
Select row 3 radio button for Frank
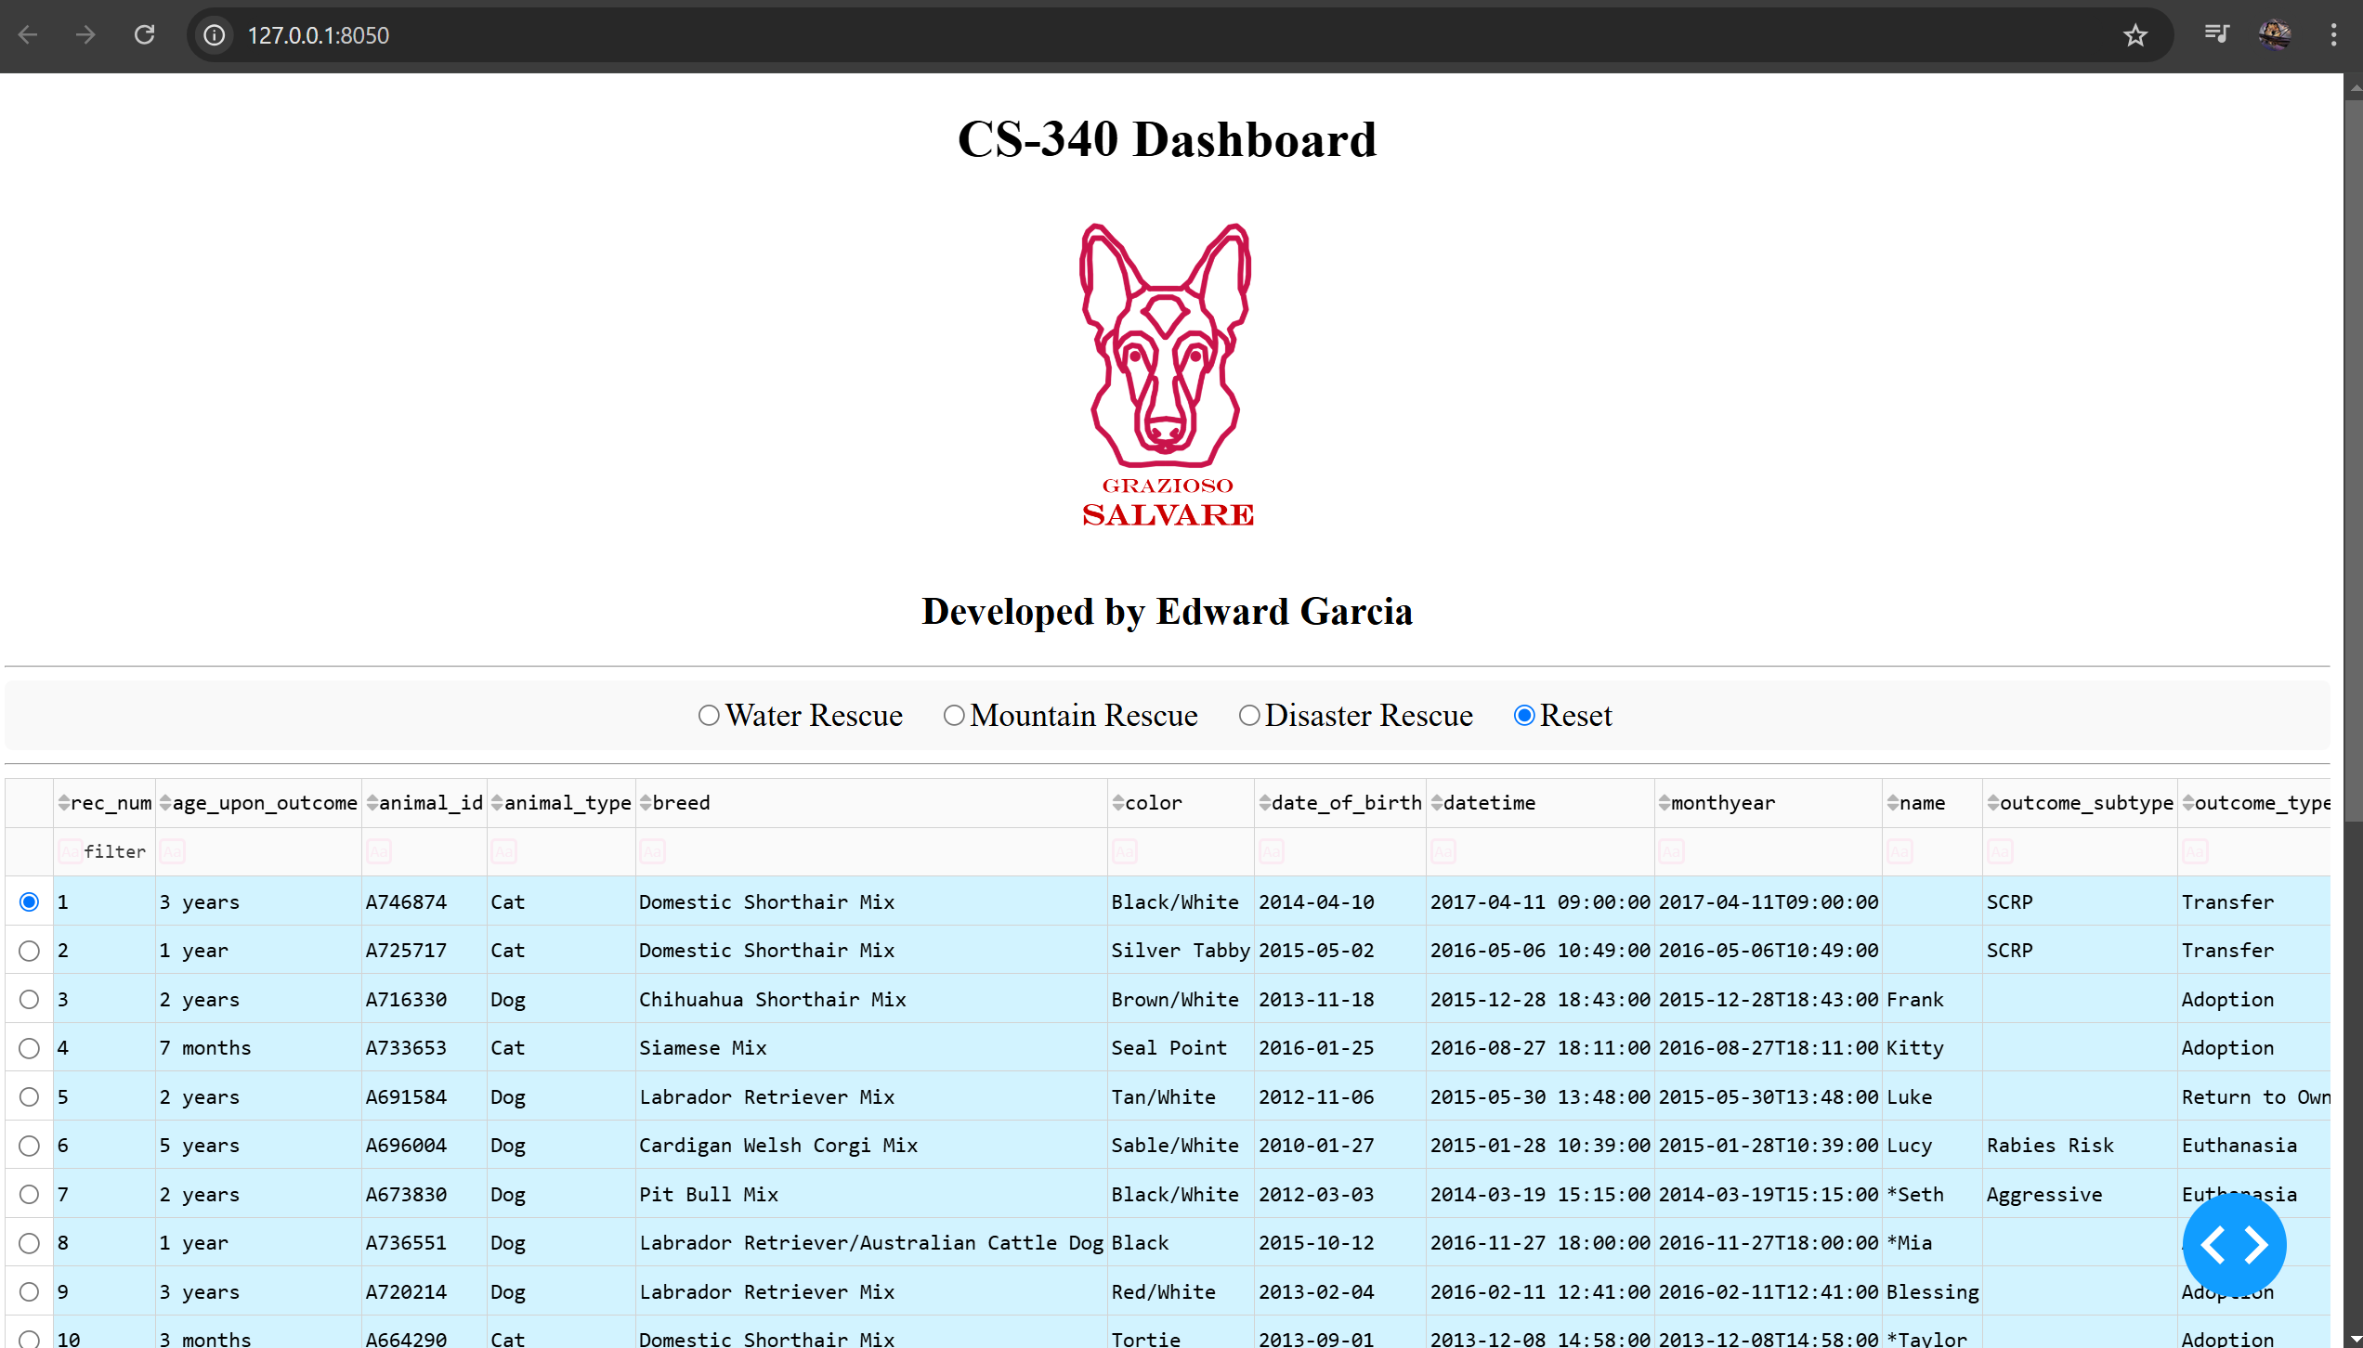[29, 999]
